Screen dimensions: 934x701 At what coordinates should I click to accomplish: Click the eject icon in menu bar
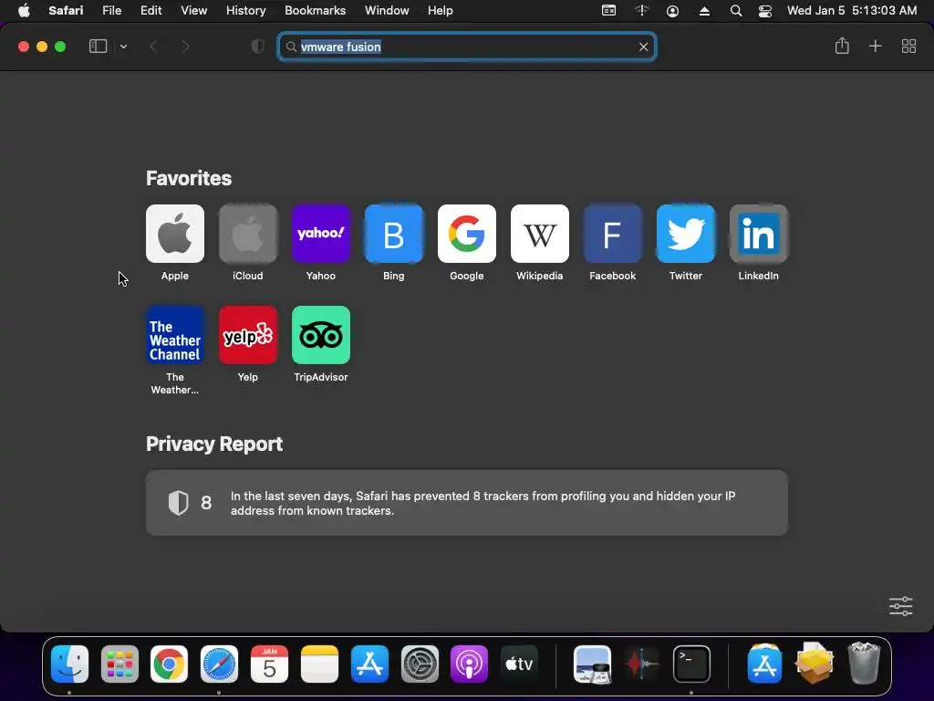(704, 11)
